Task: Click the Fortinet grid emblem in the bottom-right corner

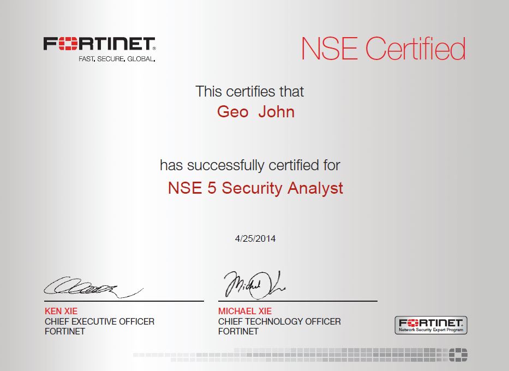Action: 458,355
